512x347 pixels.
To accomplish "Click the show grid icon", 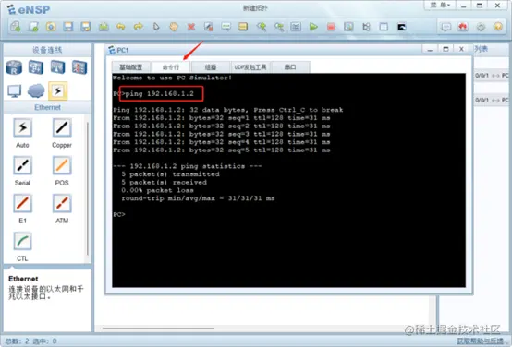I will coord(384,27).
